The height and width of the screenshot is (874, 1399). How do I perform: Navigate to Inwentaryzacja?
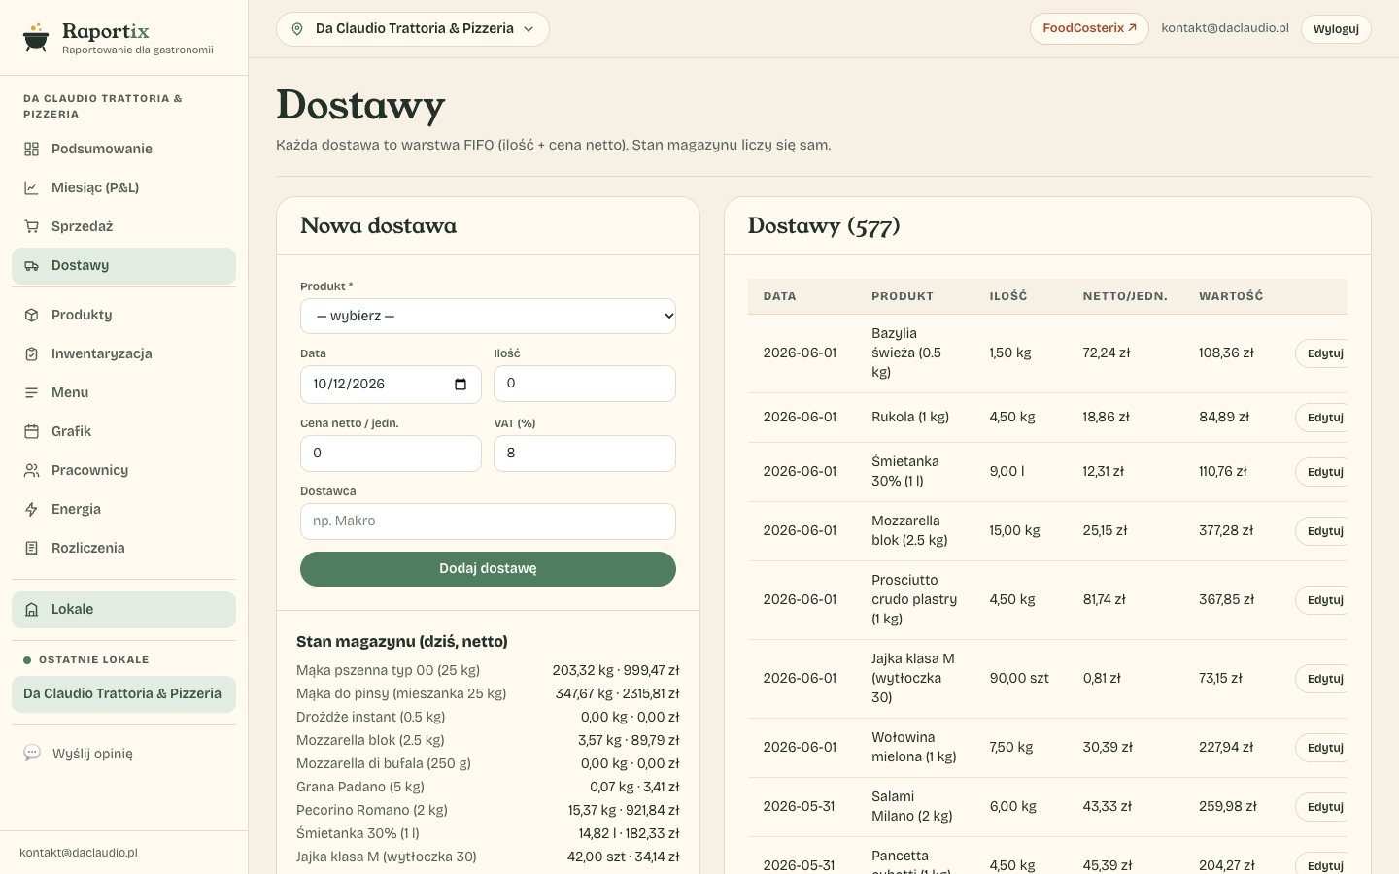(x=123, y=353)
